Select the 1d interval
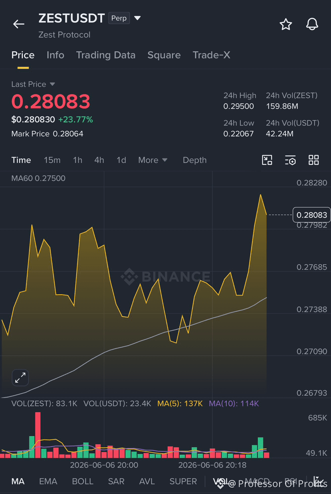The width and height of the screenshot is (331, 494). pos(121,160)
